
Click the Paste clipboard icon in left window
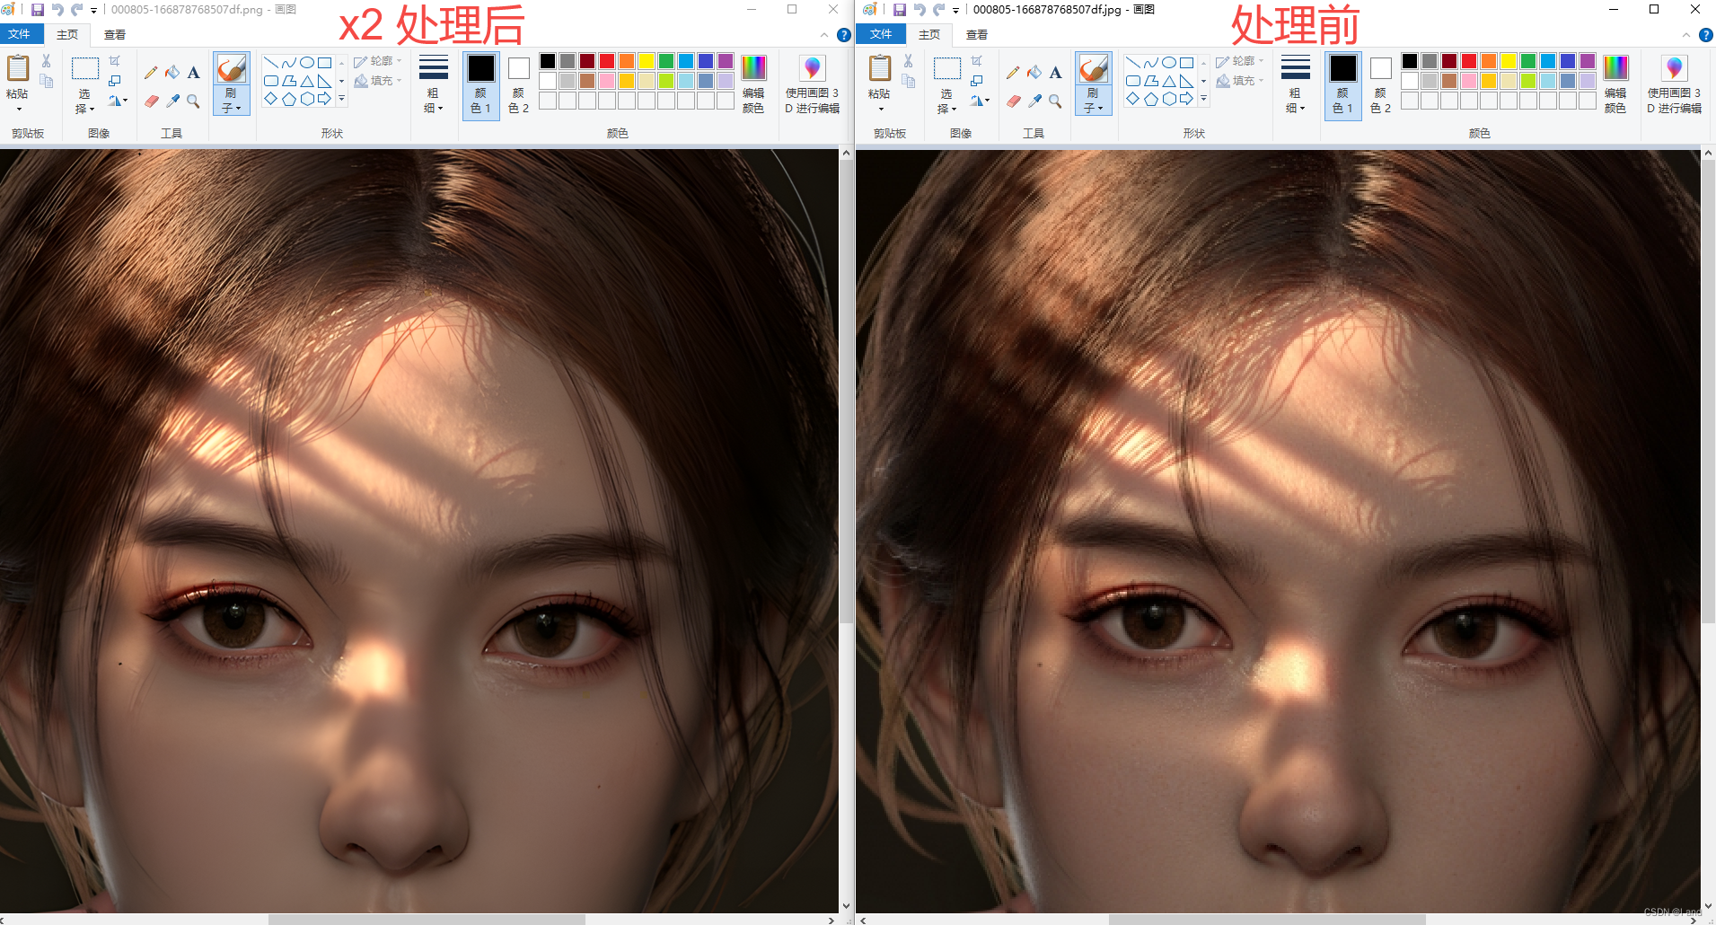(x=18, y=68)
